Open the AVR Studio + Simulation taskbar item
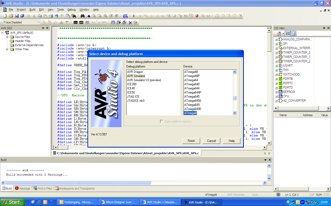The height and width of the screenshot is (206, 331). pos(160,202)
